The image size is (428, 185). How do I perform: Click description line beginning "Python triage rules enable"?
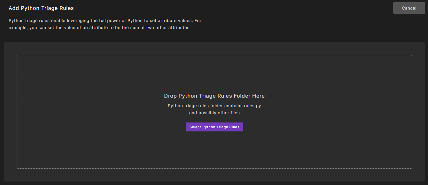105,20
